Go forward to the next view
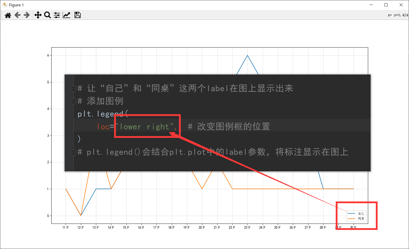The height and width of the screenshot is (249, 409). [27, 15]
